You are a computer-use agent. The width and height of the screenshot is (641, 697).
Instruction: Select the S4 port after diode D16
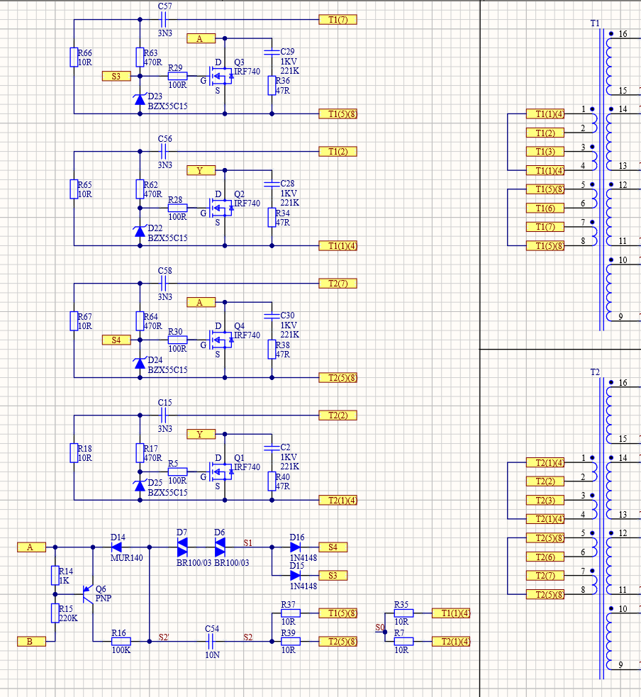333,547
